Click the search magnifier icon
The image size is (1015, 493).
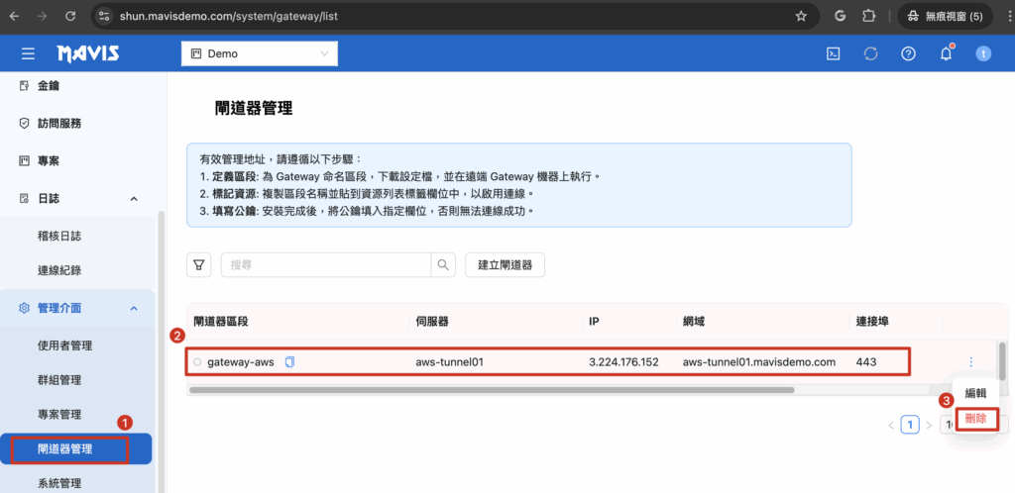coord(443,264)
